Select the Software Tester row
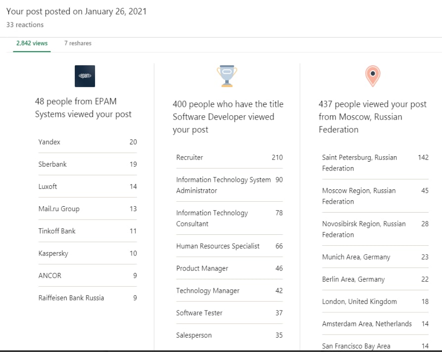This screenshot has height=352, width=442. (230, 312)
